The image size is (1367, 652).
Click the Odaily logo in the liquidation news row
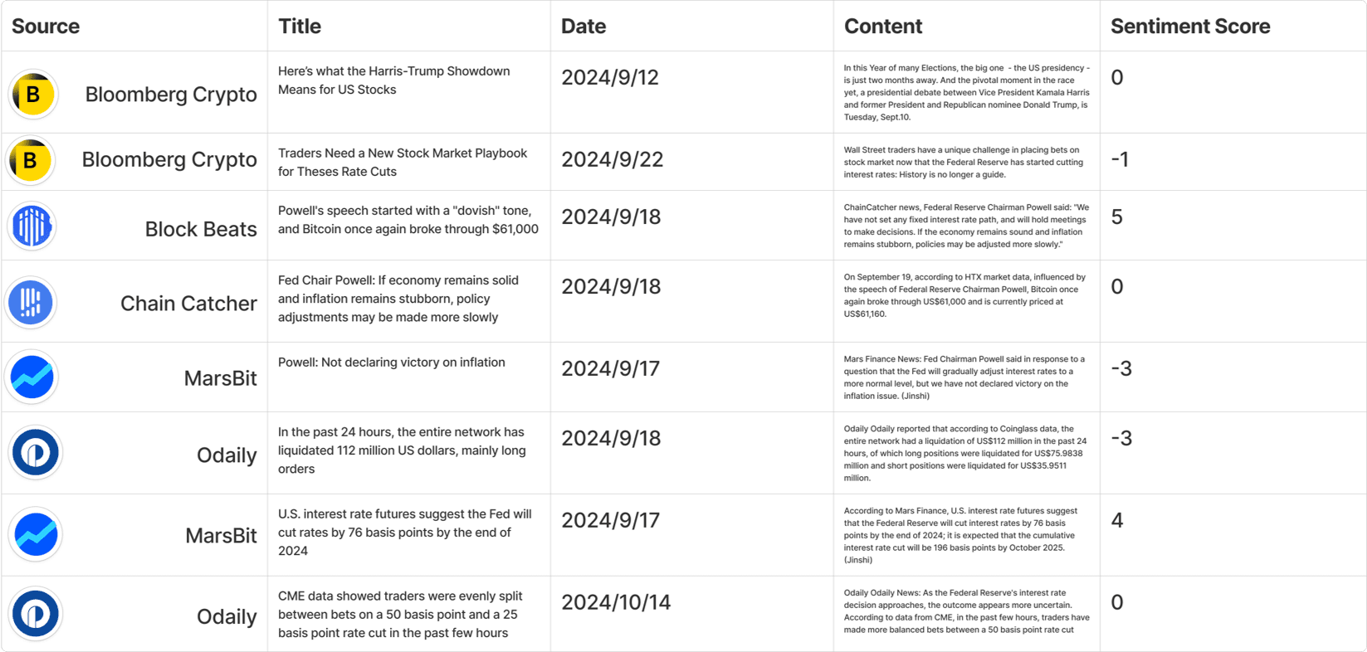pos(35,453)
